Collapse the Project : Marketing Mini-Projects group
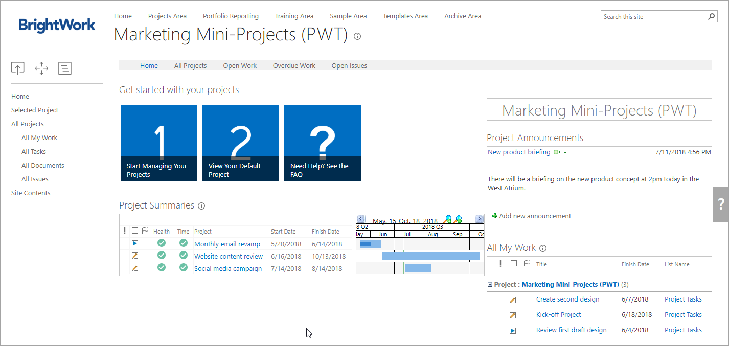Image resolution: width=729 pixels, height=346 pixels. [490, 285]
